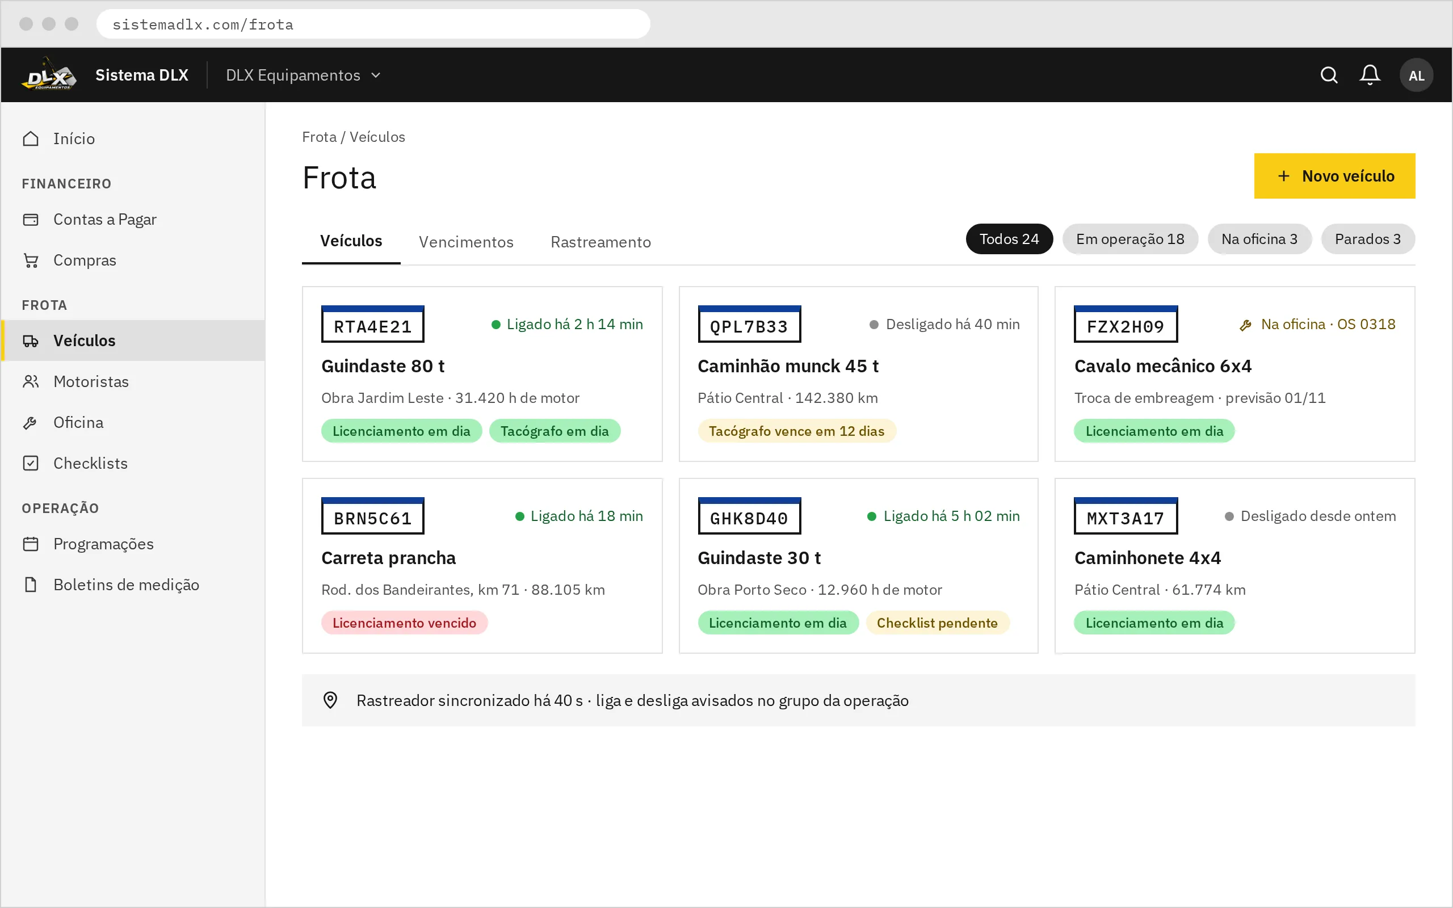Screen dimensions: 1453x908
Task: Filter by Em operação 18
Action: tap(1130, 239)
